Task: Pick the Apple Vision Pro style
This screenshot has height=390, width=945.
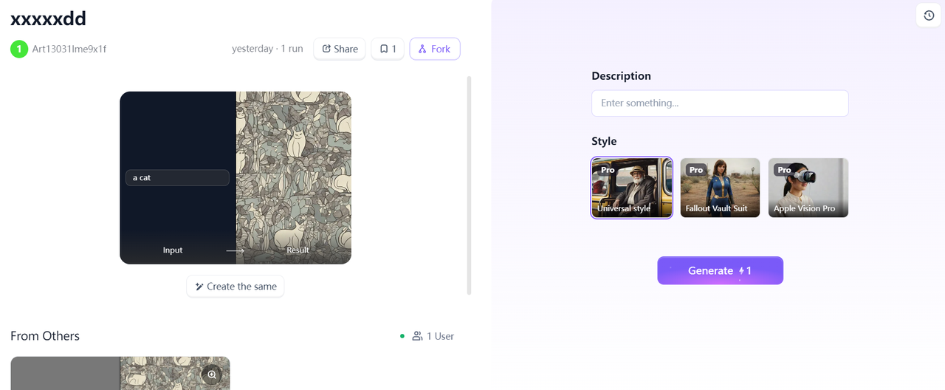Action: [x=808, y=188]
